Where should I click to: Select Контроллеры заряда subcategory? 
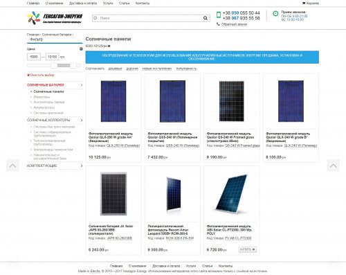point(49,102)
